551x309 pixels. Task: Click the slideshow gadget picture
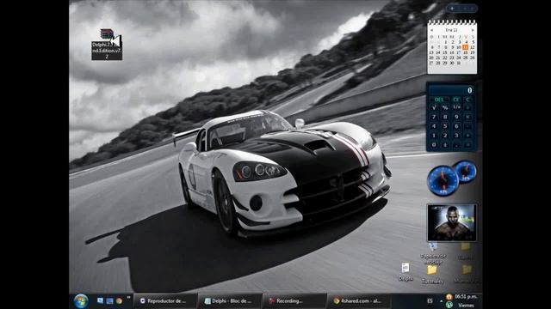tap(451, 222)
